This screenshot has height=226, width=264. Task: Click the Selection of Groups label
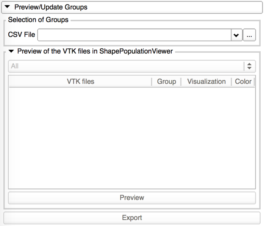tap(38, 20)
